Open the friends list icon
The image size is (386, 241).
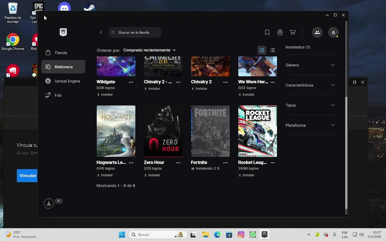317,32
